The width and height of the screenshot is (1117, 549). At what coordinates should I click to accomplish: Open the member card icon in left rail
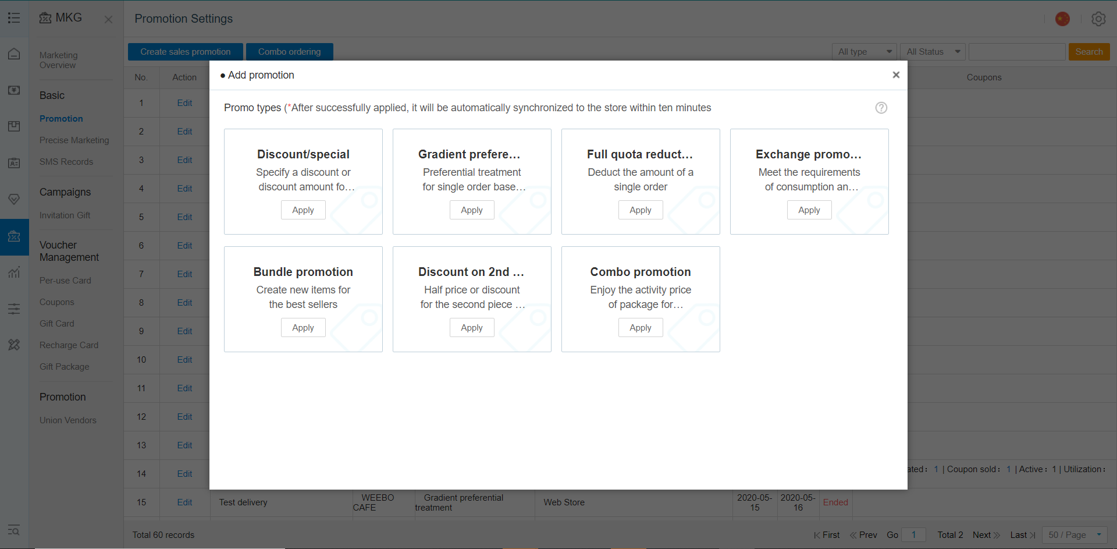[x=14, y=163]
